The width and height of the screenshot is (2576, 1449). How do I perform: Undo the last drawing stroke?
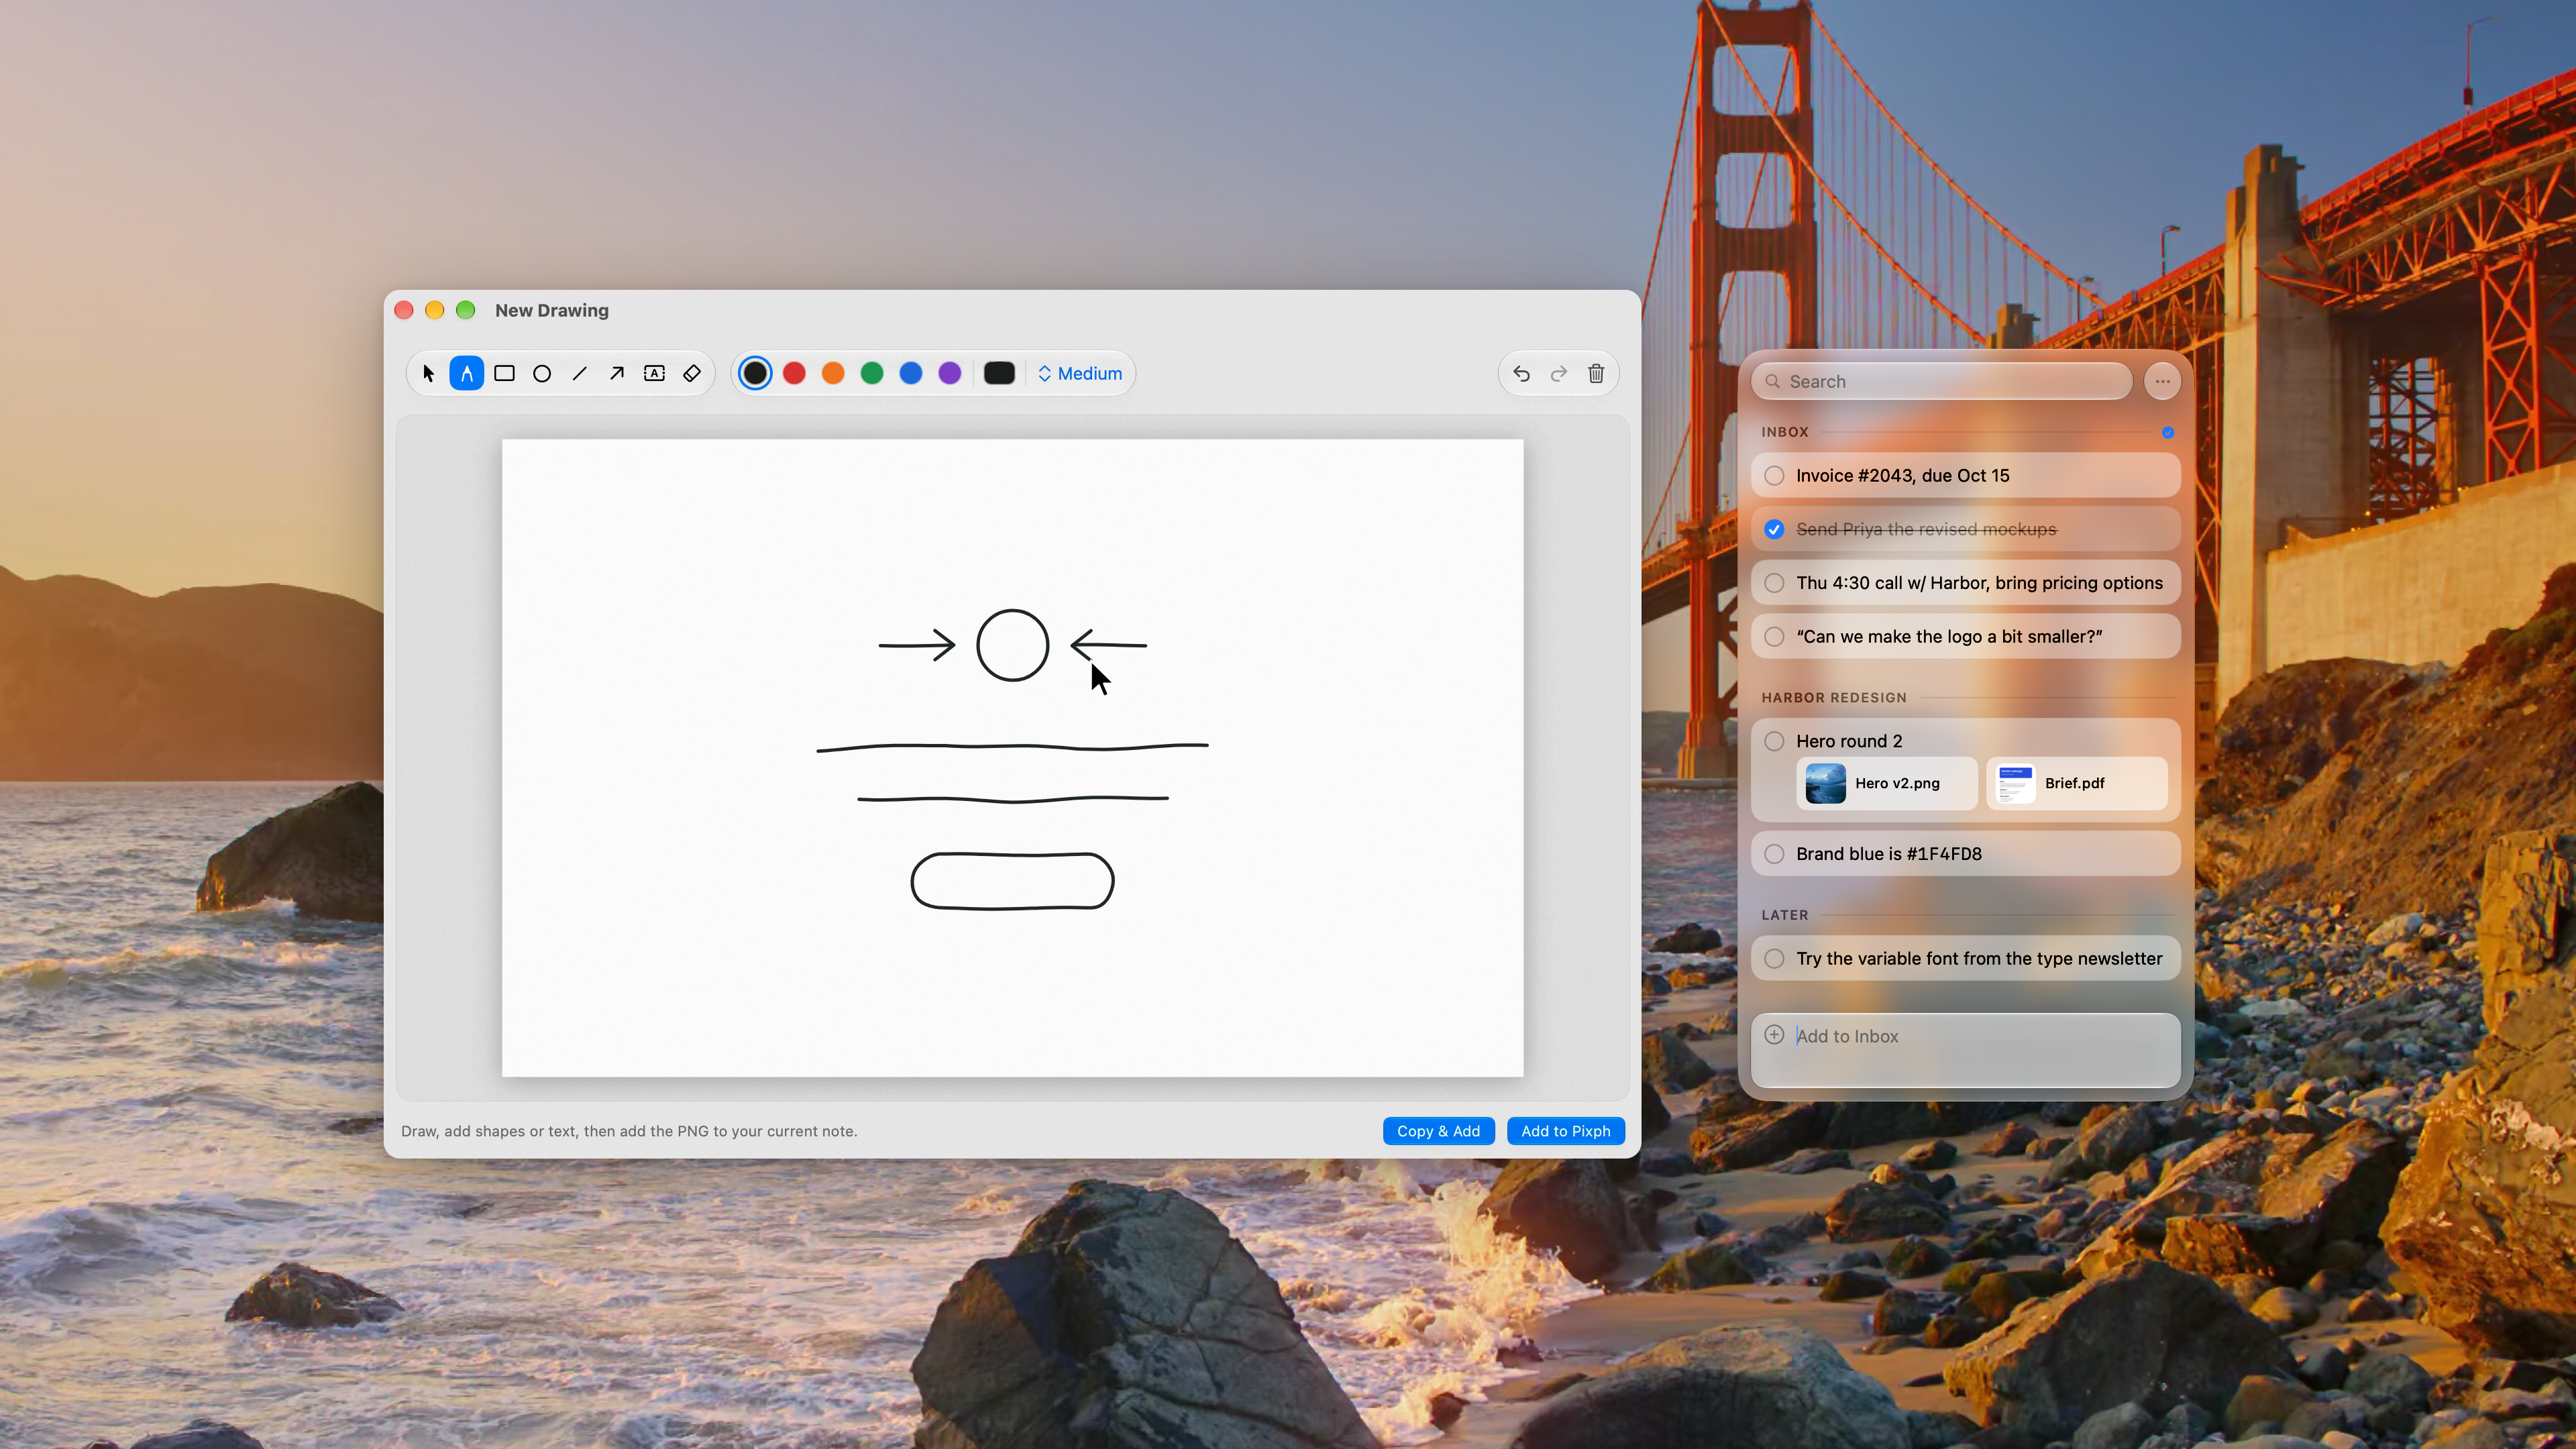coord(1521,373)
